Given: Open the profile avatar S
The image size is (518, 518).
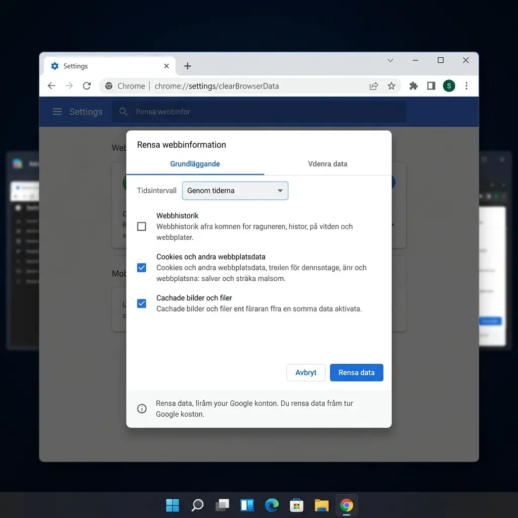Looking at the screenshot, I should [x=449, y=86].
